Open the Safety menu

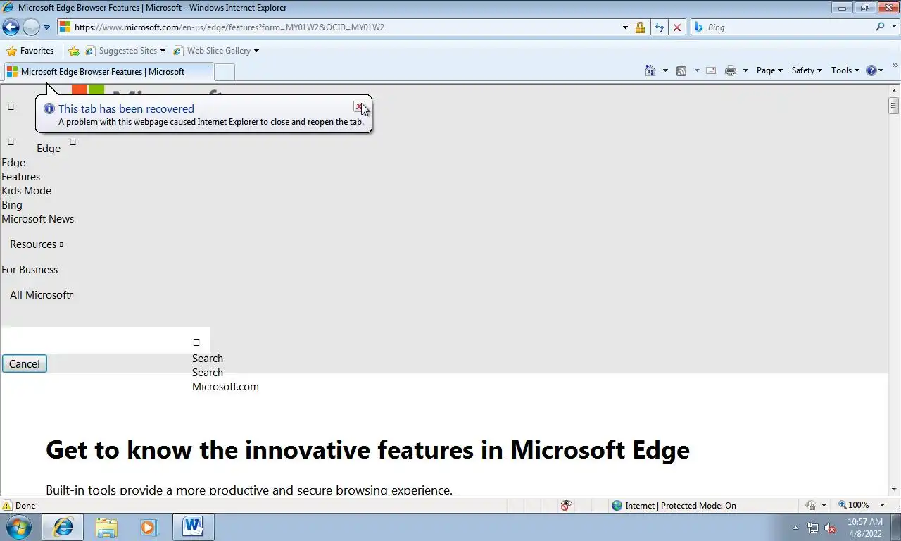click(x=807, y=70)
